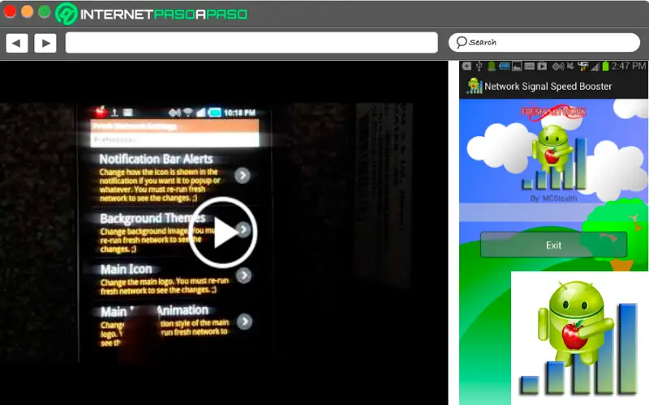Tap the plus icon in status bar

466,66
